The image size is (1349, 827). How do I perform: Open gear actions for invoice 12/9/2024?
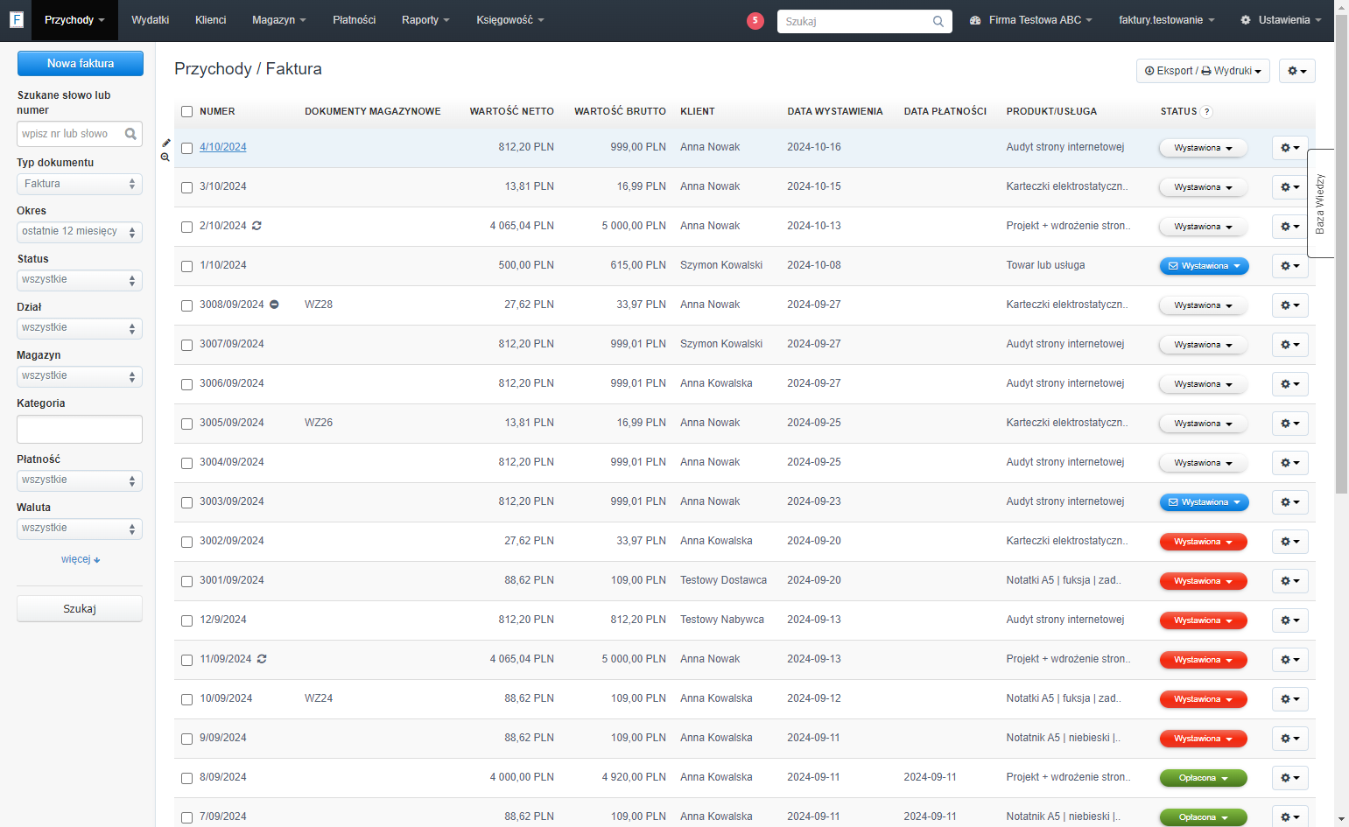(1289, 620)
